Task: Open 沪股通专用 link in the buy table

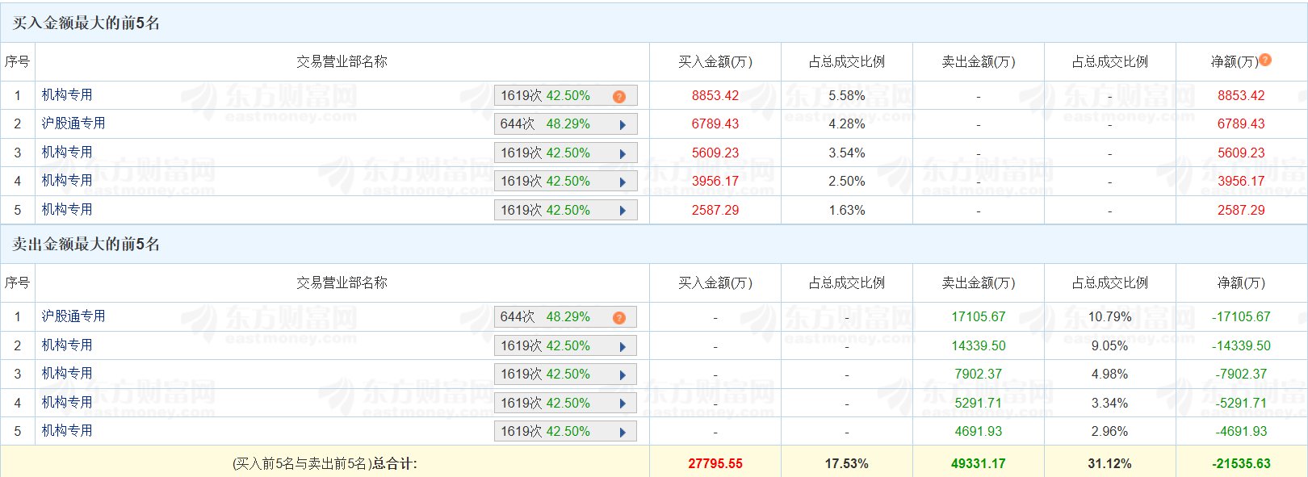Action: [x=73, y=123]
